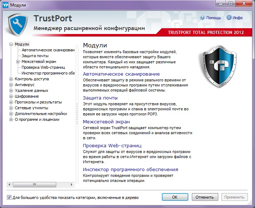Screen dimensions: 255x208
Task: Select О программе и лицензии item
Action: click(37, 120)
